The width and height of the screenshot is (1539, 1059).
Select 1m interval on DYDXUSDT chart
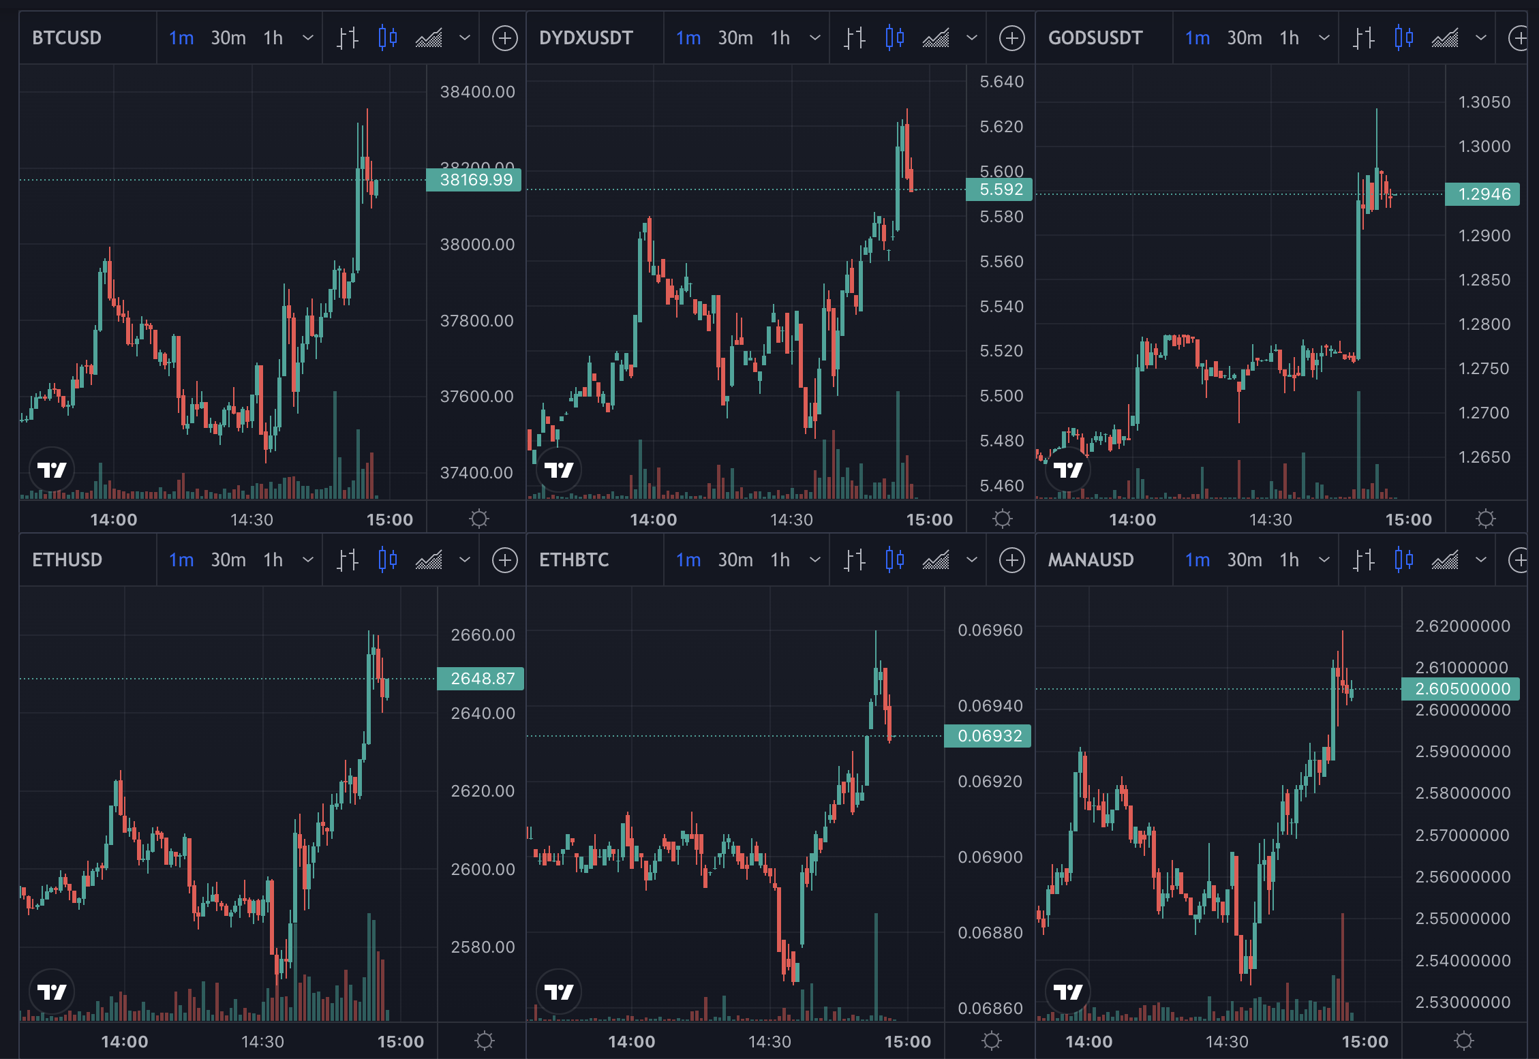coord(688,38)
